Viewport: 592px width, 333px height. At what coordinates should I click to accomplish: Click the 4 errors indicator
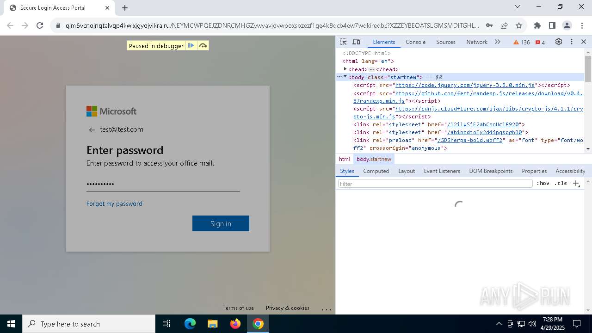(x=540, y=42)
